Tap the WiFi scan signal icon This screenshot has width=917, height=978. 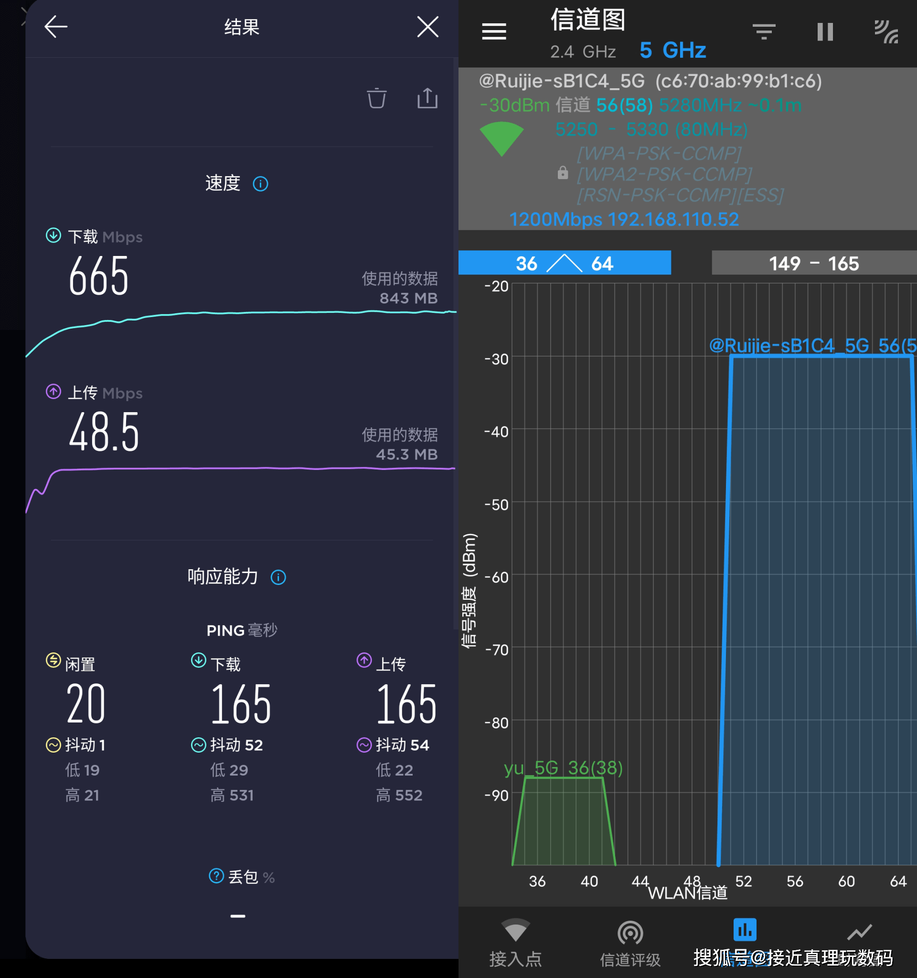pyautogui.click(x=886, y=32)
